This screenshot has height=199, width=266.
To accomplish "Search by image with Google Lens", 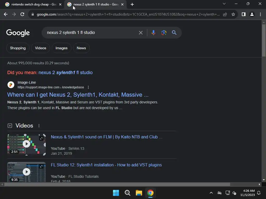I will (x=164, y=33).
